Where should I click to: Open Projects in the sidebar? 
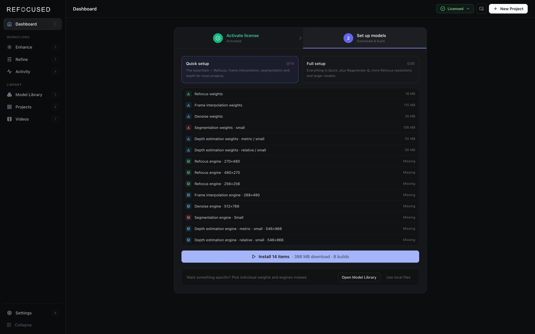(x=33, y=107)
